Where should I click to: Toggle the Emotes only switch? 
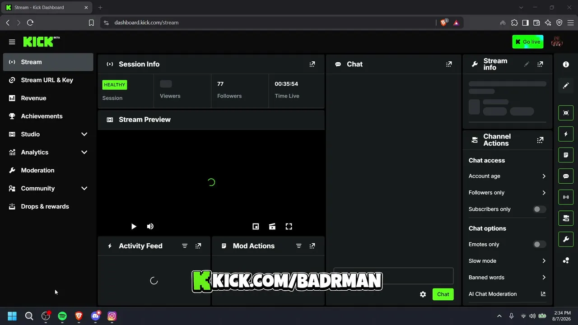539,245
